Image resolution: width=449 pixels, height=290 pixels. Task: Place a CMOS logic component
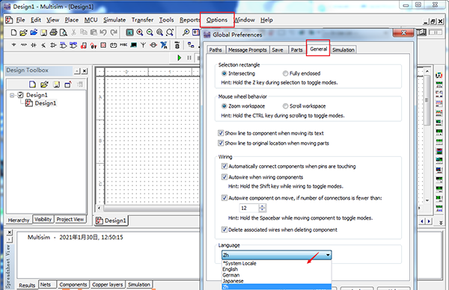pyautogui.click(x=73, y=45)
